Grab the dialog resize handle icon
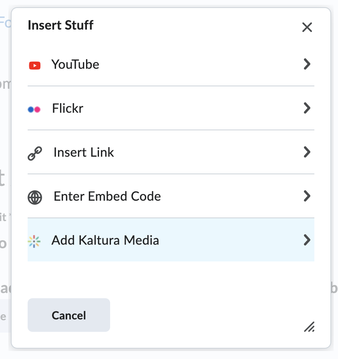The height and width of the screenshot is (359, 338). (x=309, y=327)
